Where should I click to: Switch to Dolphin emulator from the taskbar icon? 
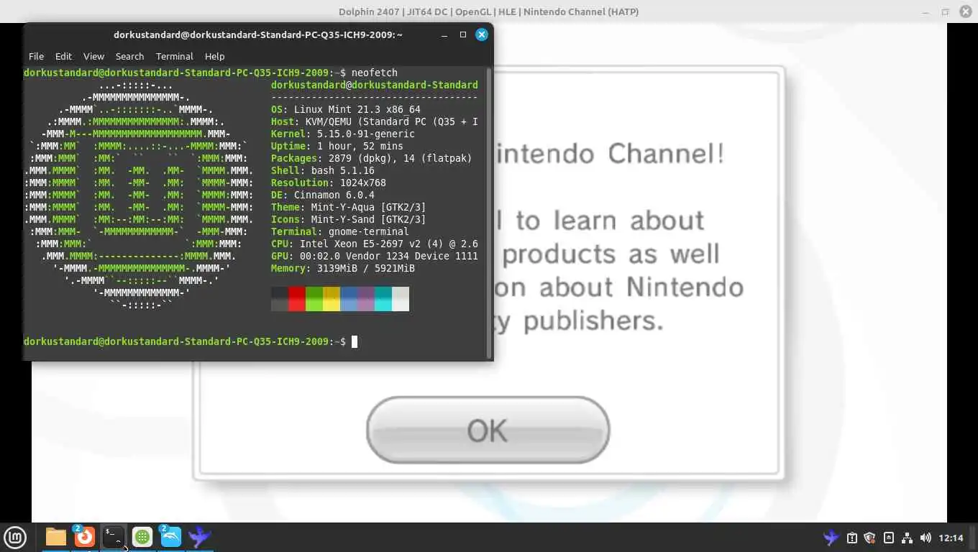171,537
